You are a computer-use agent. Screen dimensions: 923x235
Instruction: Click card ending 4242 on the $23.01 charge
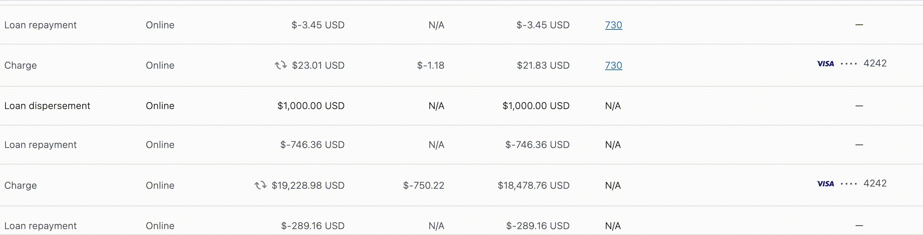(x=876, y=63)
